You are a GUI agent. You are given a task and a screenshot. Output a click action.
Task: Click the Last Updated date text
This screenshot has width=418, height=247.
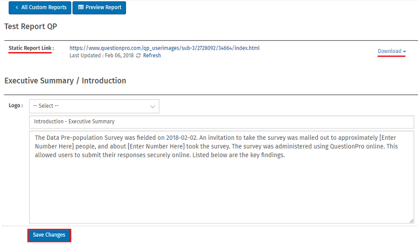click(x=101, y=56)
